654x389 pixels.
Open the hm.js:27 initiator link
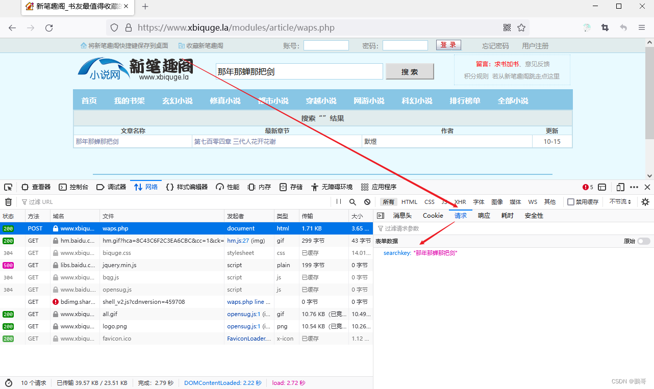pyautogui.click(x=238, y=241)
